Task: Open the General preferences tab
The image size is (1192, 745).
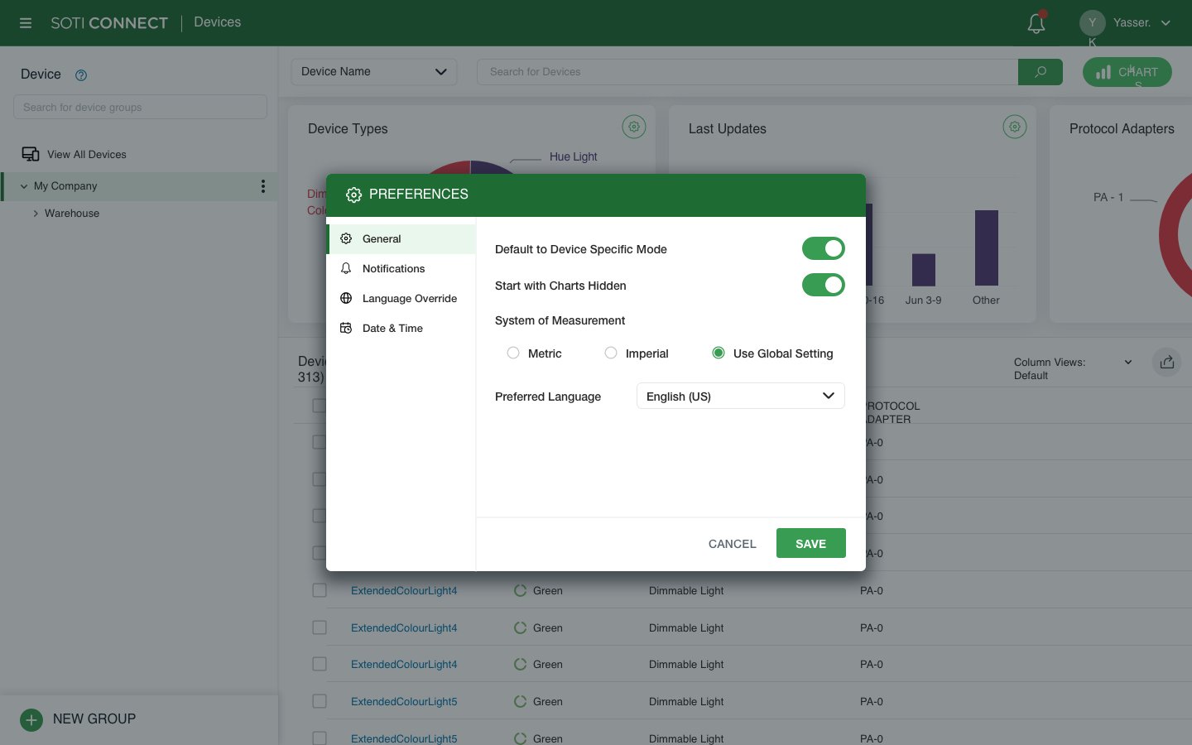Action: point(401,238)
